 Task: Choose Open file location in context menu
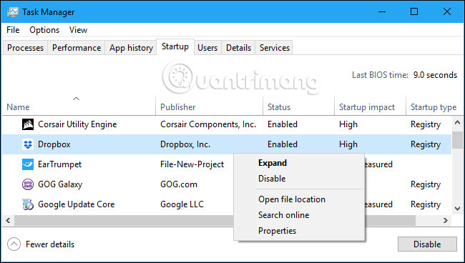click(x=299, y=199)
